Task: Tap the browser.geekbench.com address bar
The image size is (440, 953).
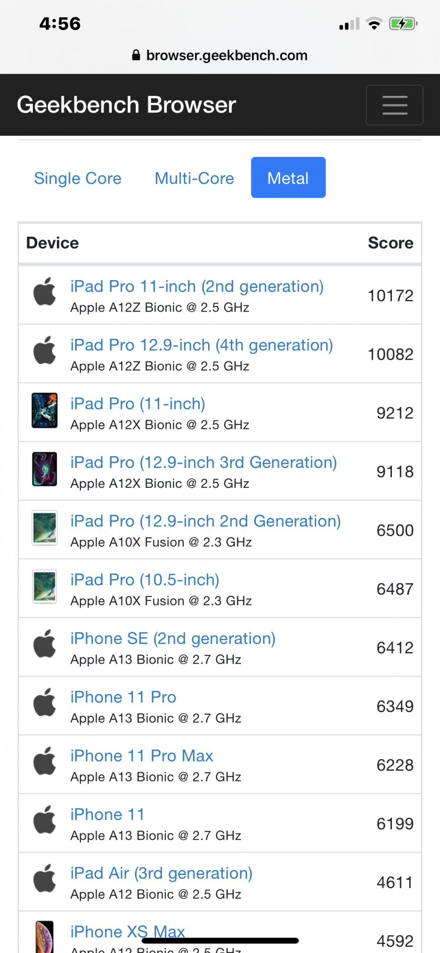Action: (x=220, y=55)
